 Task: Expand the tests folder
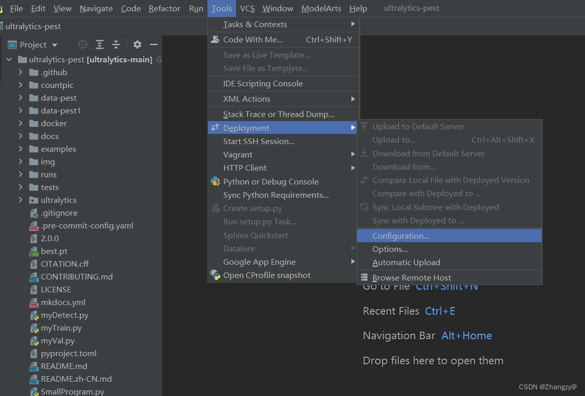[x=20, y=187]
